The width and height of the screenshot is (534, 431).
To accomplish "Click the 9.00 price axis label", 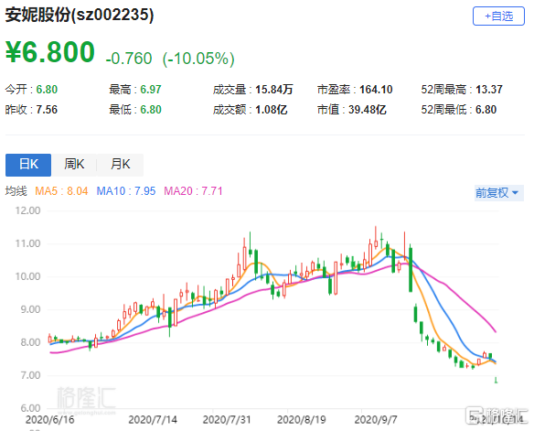I will 30,309.
